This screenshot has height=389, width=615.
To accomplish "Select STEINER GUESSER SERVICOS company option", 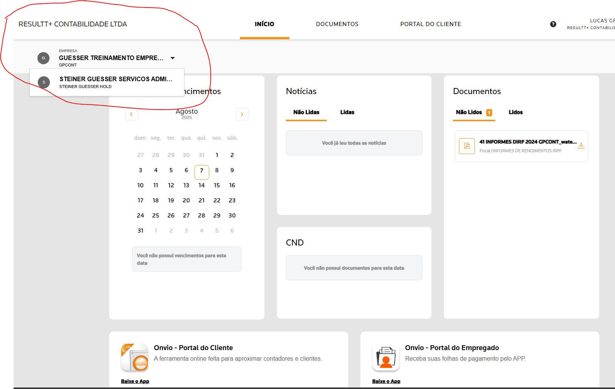I will tap(116, 79).
